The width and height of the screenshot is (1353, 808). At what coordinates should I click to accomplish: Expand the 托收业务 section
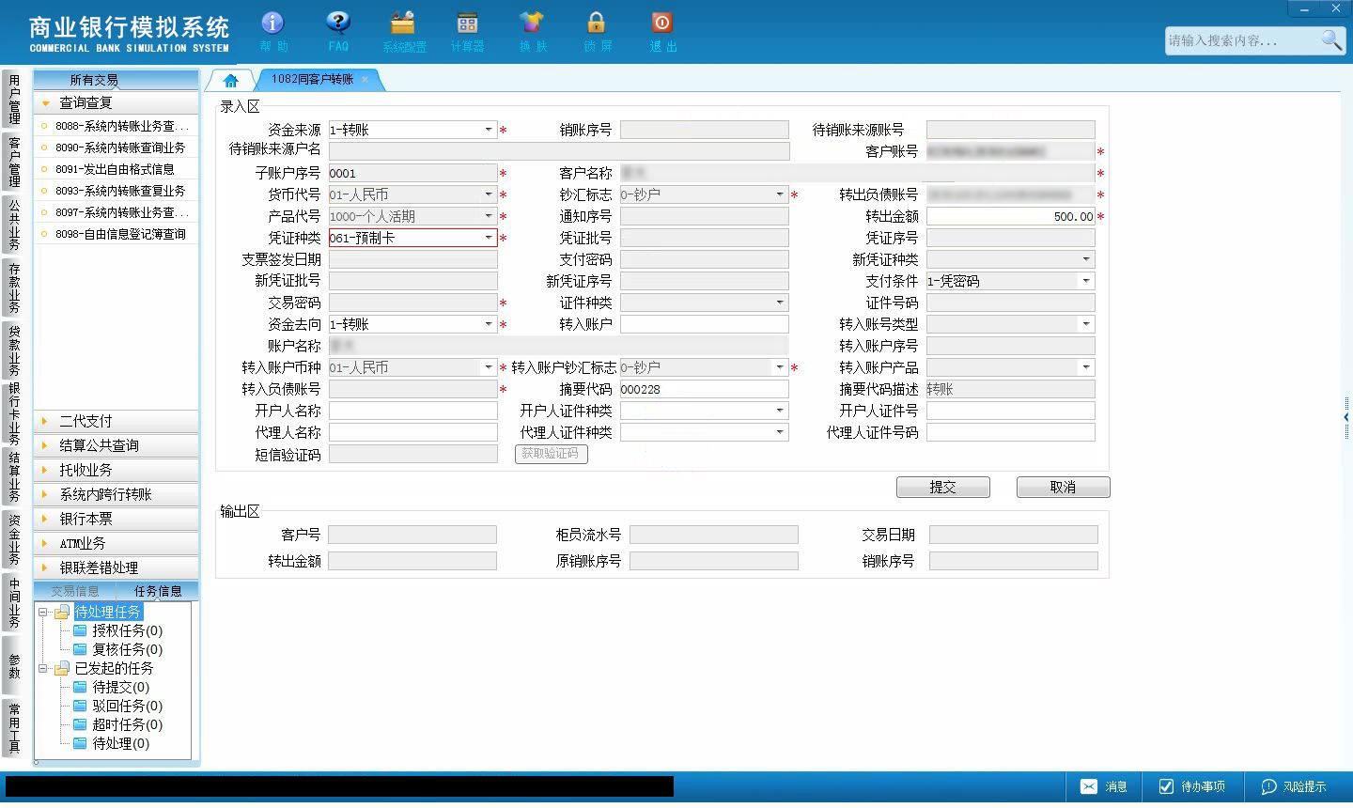117,470
